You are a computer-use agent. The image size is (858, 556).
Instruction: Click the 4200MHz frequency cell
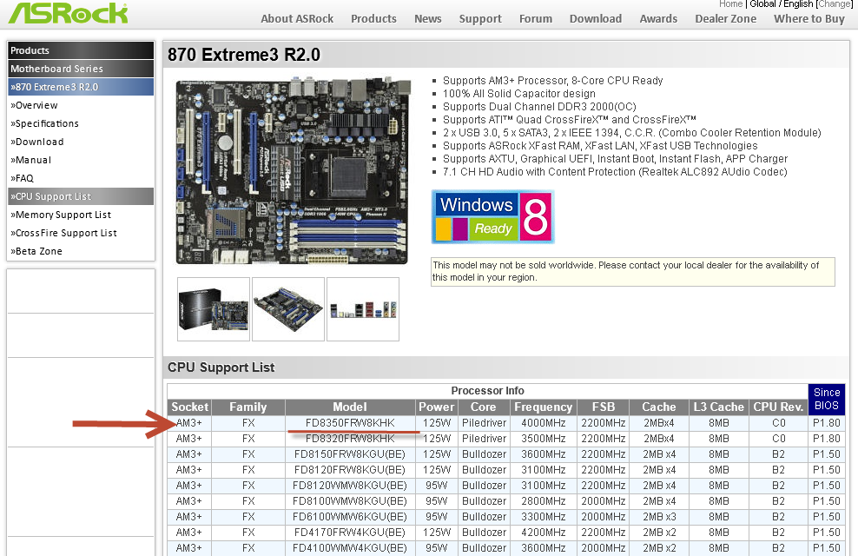click(x=543, y=532)
